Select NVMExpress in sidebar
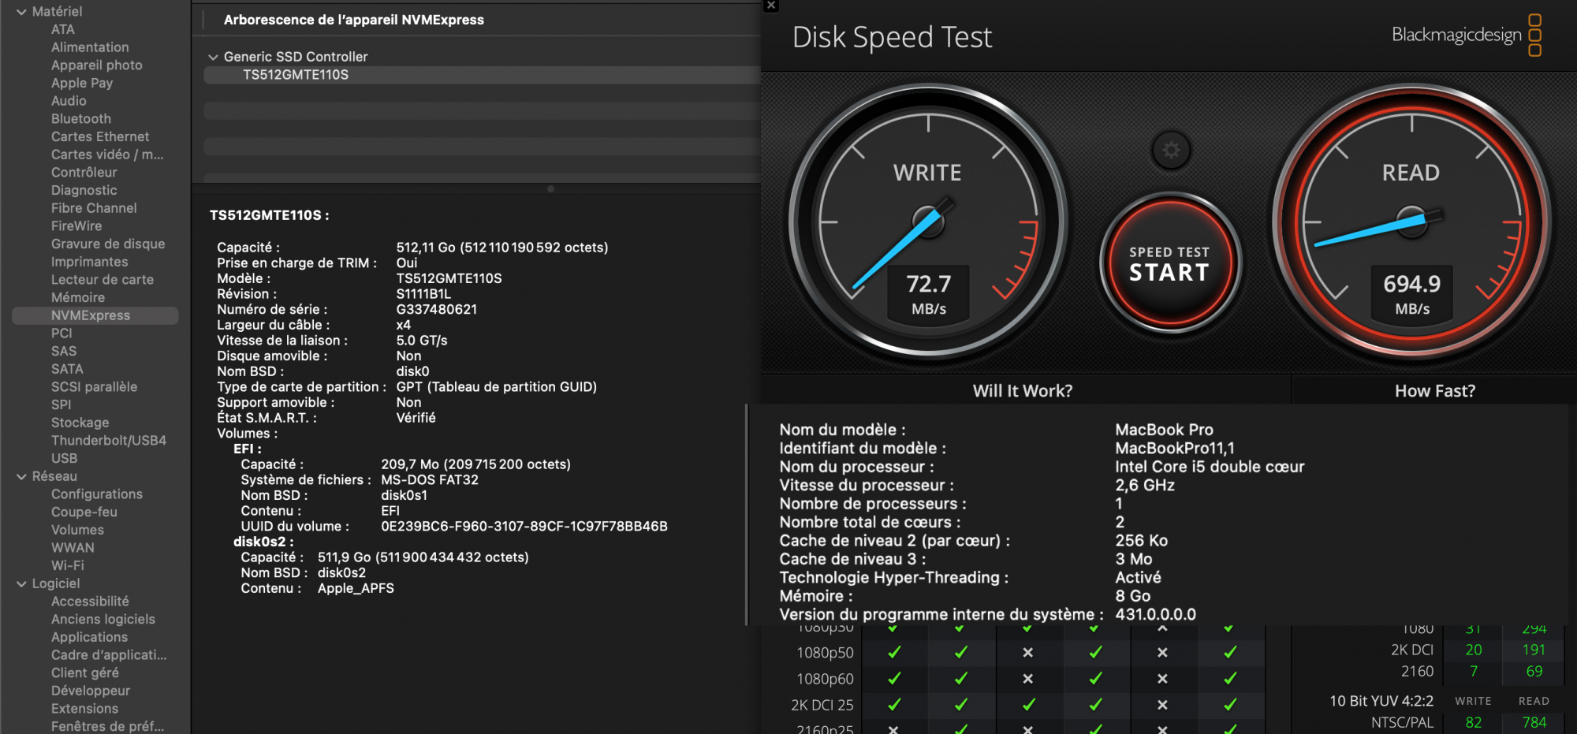 coord(95,315)
